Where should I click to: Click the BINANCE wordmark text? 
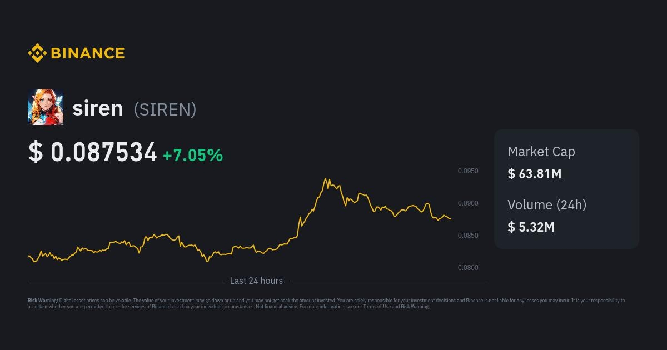pos(88,53)
